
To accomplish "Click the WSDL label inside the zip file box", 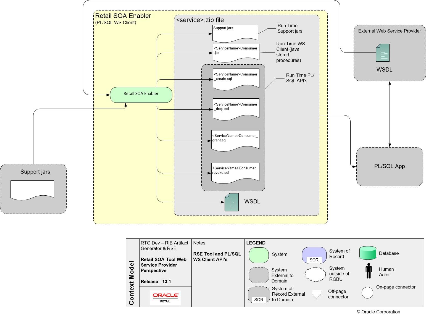I will point(252,201).
